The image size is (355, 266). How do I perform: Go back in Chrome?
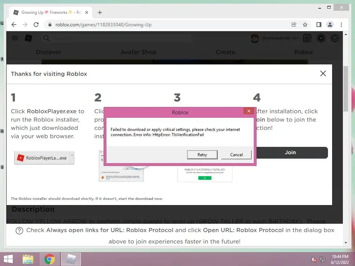coord(14,25)
